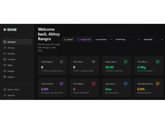Image resolution: width=165 pixels, height=124 pixels.
Task: Click the Billing card icon
Action: click(5, 65)
